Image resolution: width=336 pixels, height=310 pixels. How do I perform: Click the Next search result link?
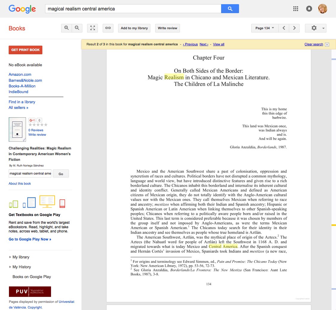(204, 44)
